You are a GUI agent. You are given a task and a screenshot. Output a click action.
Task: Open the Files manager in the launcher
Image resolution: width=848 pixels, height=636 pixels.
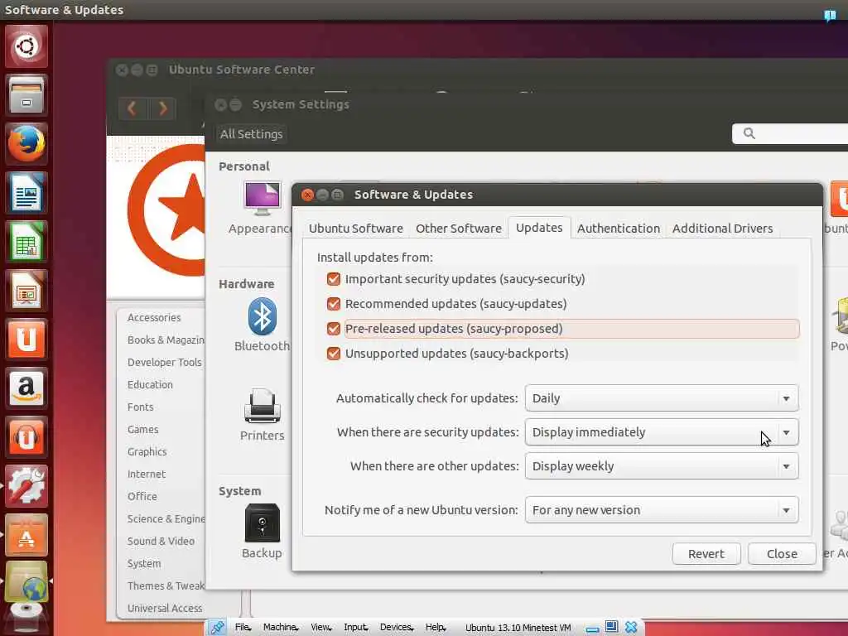pos(26,96)
